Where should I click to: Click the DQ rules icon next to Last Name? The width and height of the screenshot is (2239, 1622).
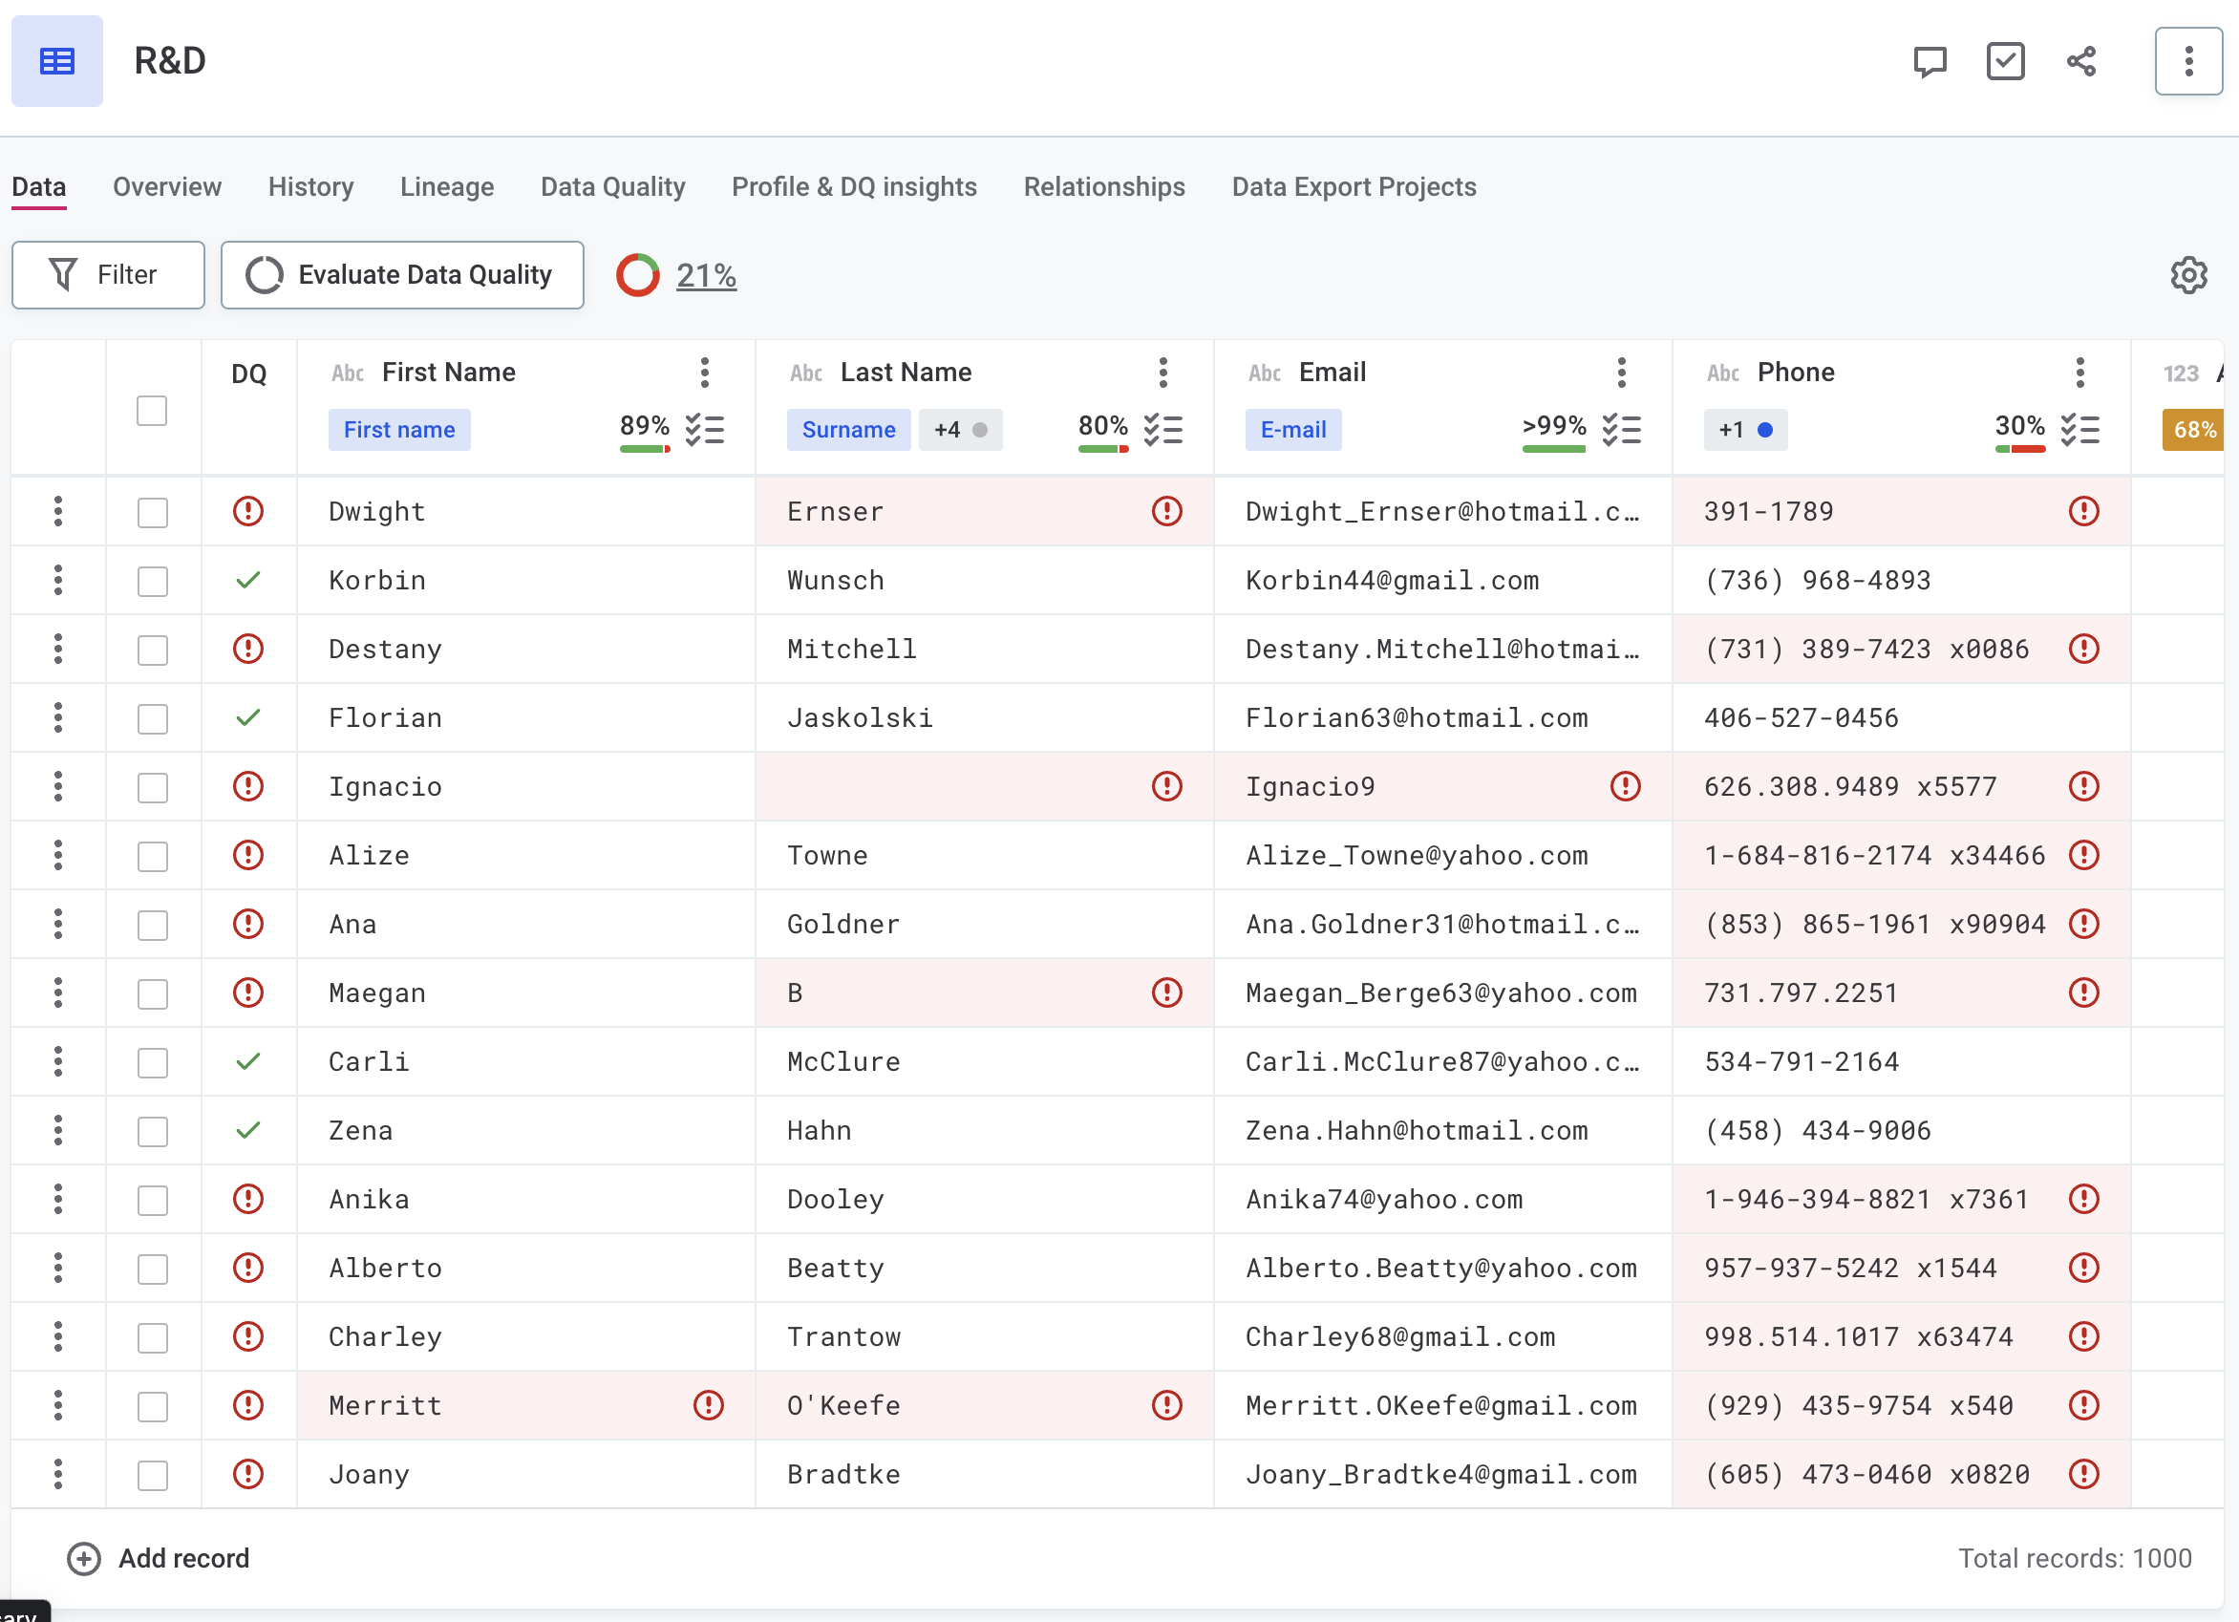coord(1164,430)
